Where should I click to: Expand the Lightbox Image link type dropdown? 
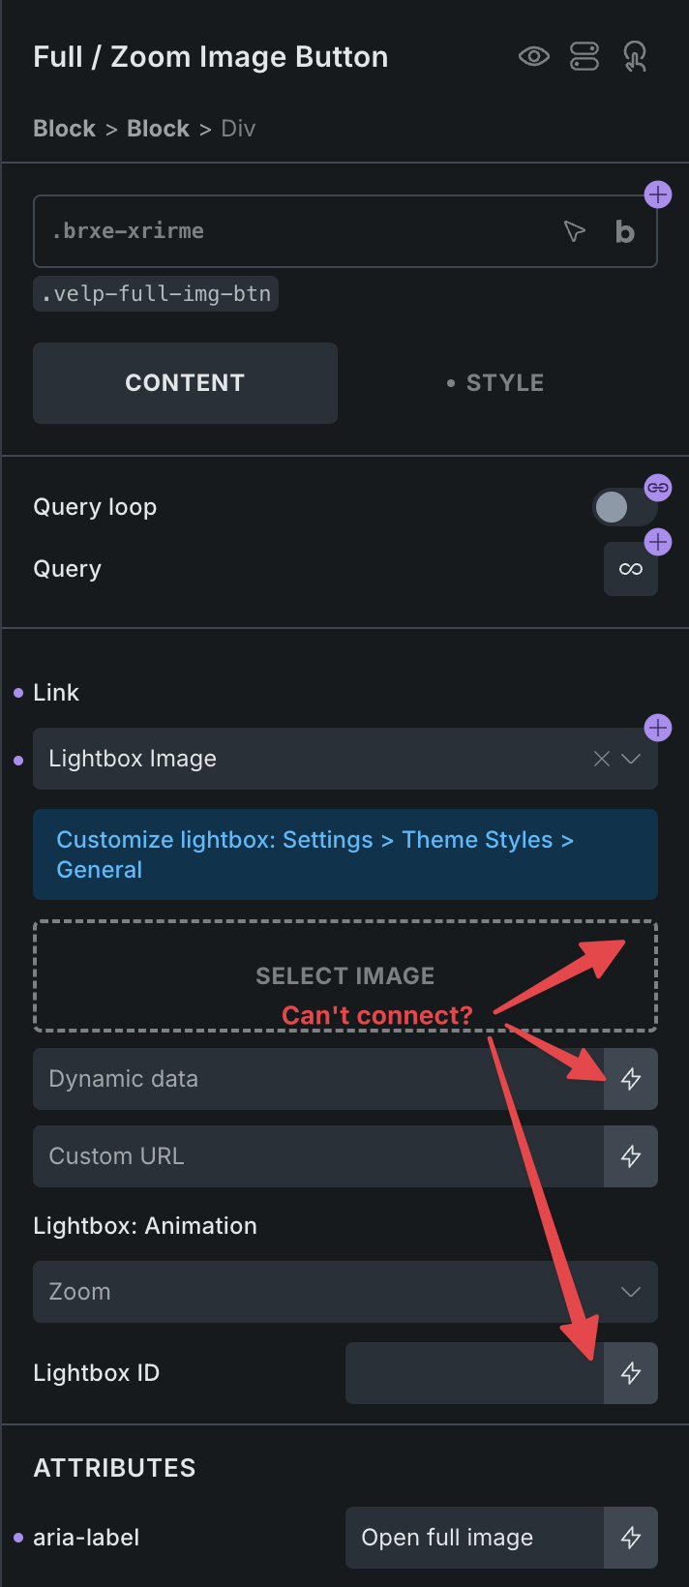click(631, 759)
